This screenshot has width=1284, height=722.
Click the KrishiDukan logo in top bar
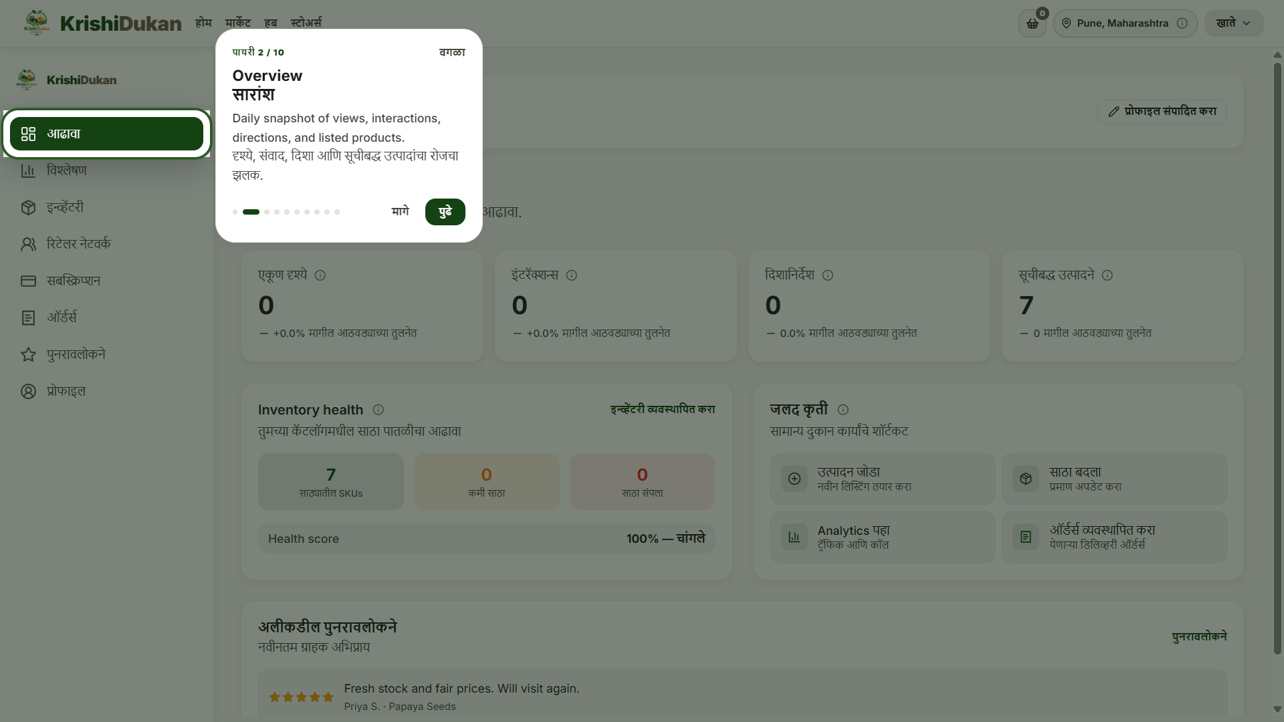(102, 23)
